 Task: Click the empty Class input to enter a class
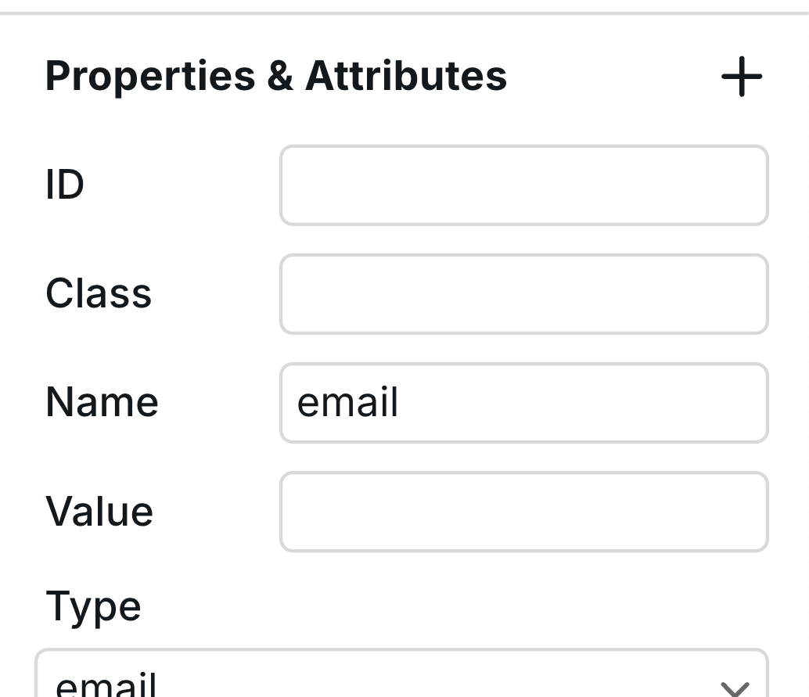pos(523,294)
